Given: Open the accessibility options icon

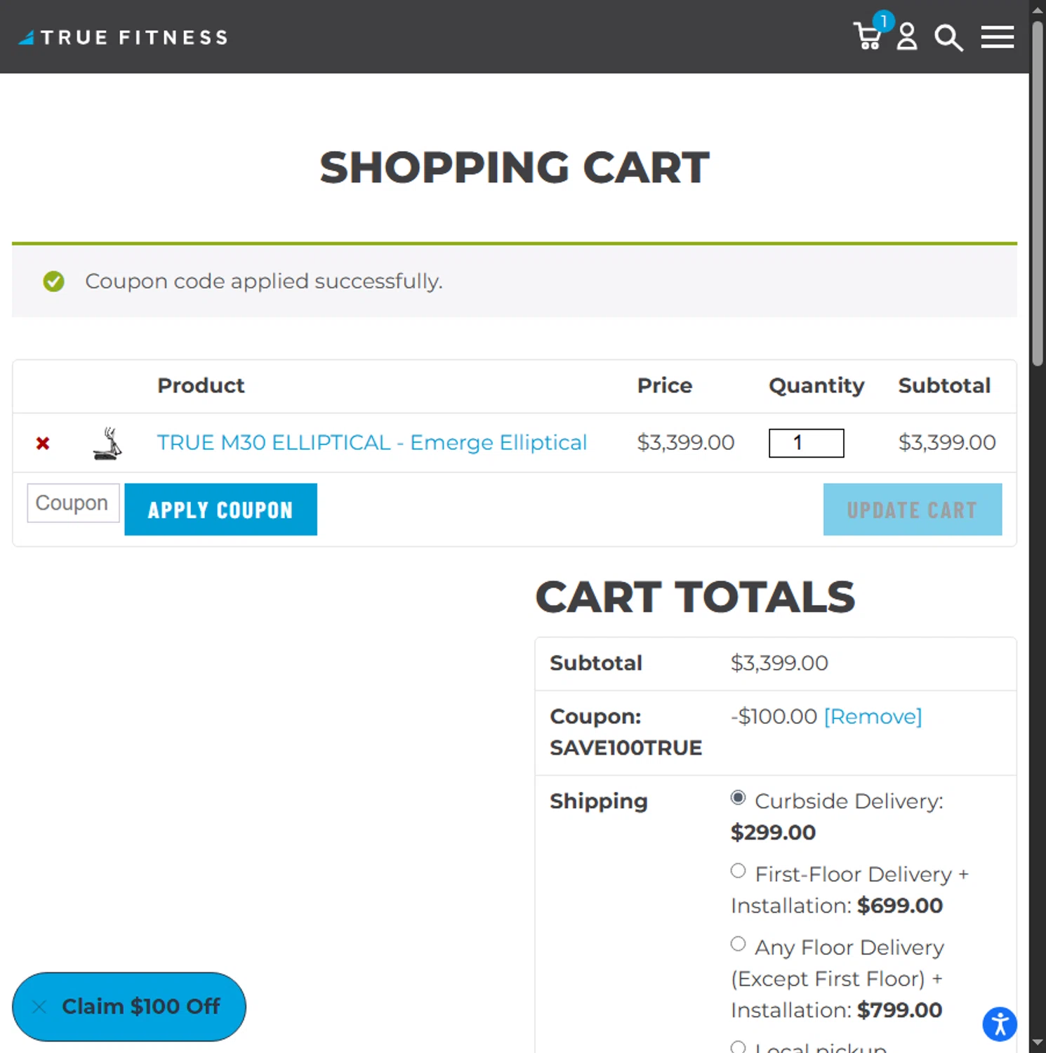Looking at the screenshot, I should (1000, 1024).
